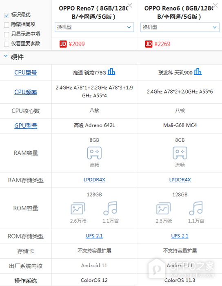Viewport: 222px width, 286px height.
Task: Click Reno7 八核 cell
Action: pyautogui.click(x=94, y=110)
